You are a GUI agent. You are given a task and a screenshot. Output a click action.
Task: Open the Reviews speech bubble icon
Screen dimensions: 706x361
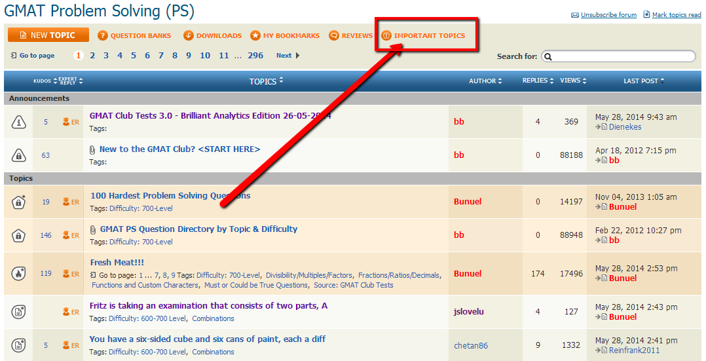click(x=334, y=35)
